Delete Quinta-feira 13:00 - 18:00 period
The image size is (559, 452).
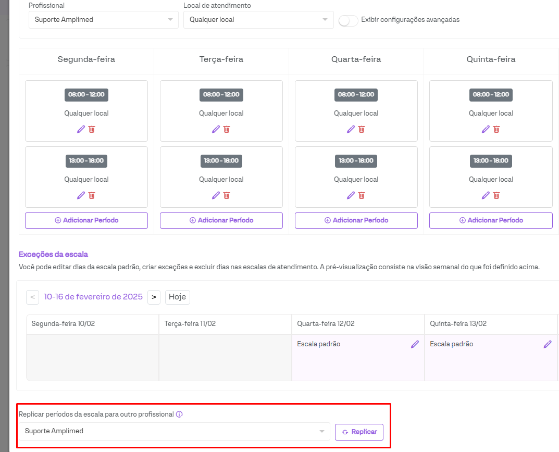click(496, 195)
